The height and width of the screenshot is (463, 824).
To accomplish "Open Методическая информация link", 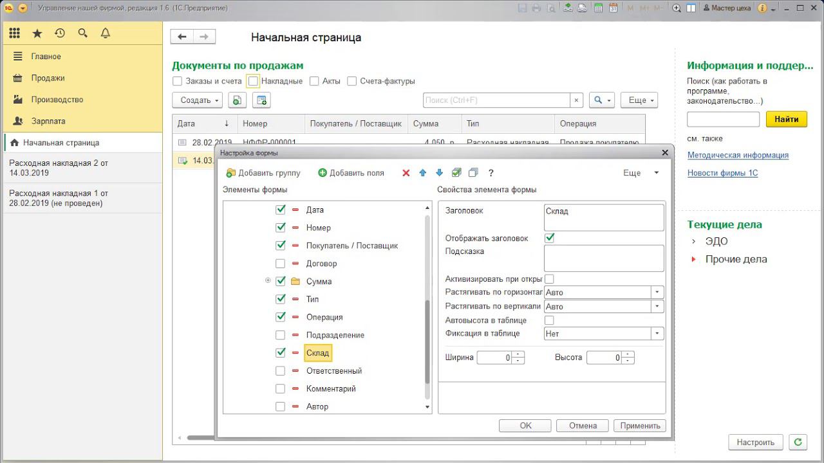I will tap(738, 155).
